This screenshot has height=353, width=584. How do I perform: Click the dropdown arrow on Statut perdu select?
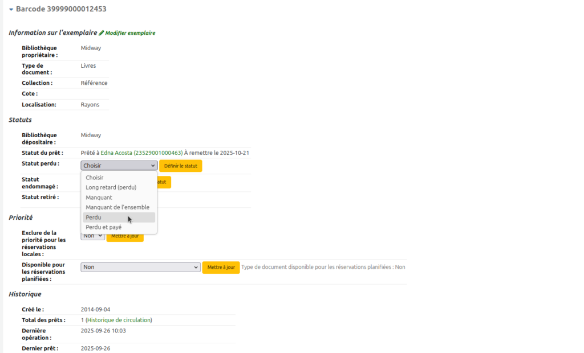click(x=152, y=166)
